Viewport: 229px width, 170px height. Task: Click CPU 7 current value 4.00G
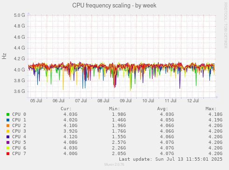(x=70, y=154)
